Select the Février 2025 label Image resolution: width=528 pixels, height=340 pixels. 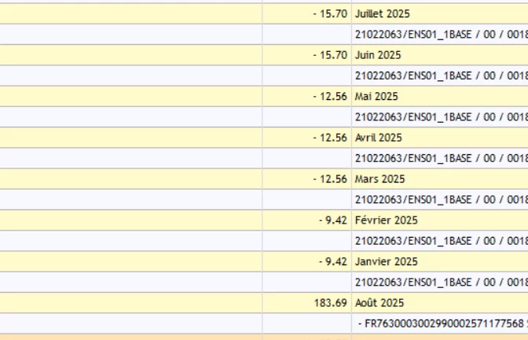tap(387, 220)
